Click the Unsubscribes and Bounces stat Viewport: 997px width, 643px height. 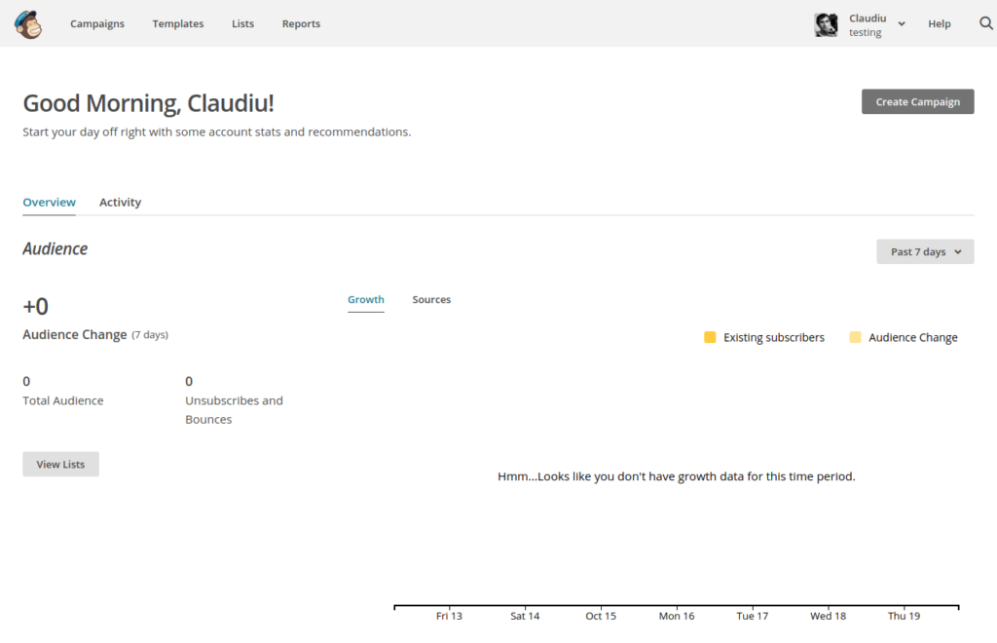[234, 399]
